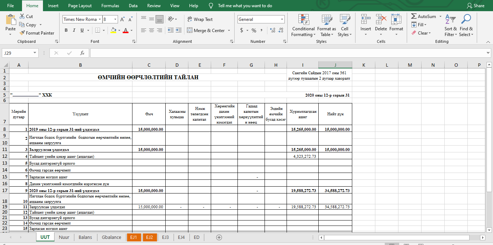Click the Increase Decimal icon
Image resolution: width=493 pixels, height=245 pixels.
point(272,31)
